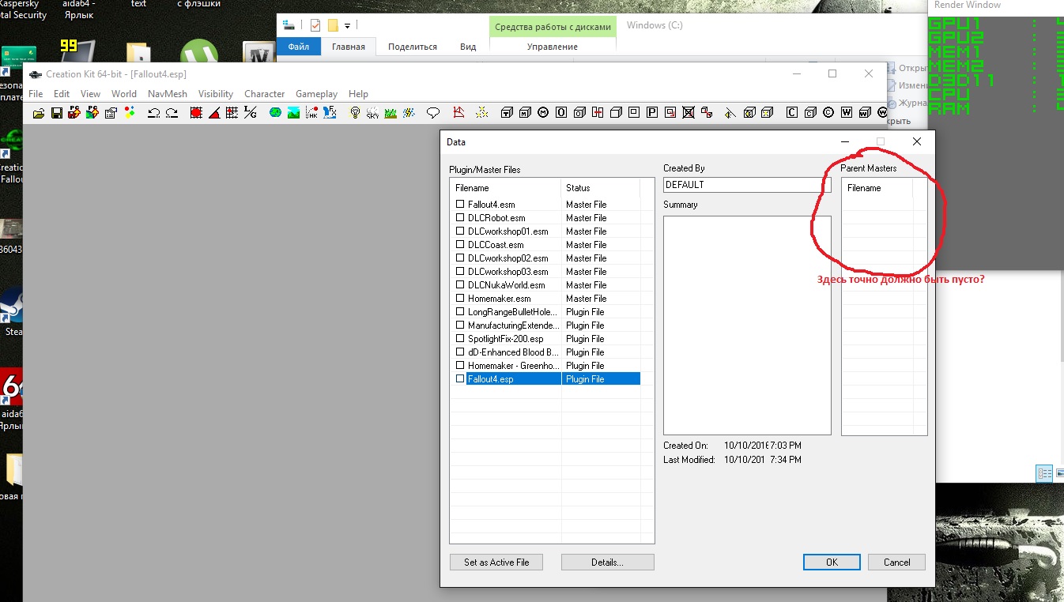Click the L/G toolbar icon
This screenshot has height=602, width=1064.
tap(251, 113)
